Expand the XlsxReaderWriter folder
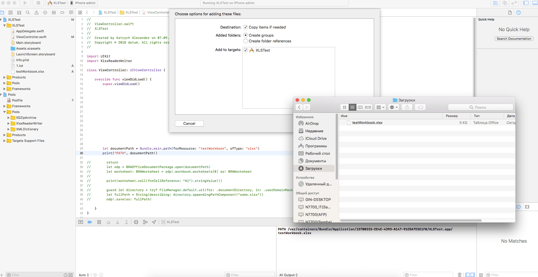538x277 pixels. [8, 123]
